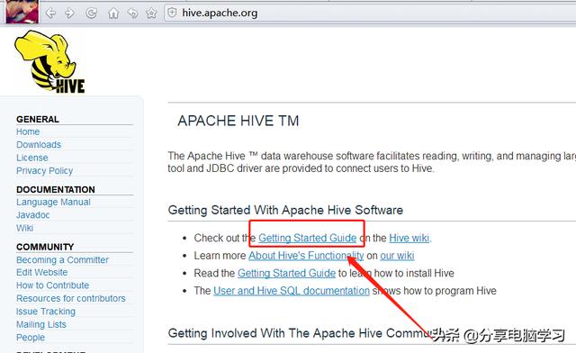Viewport: 576px width, 353px height.
Task: Click the undo/restore arrow icon in toolbar
Action: (132, 14)
